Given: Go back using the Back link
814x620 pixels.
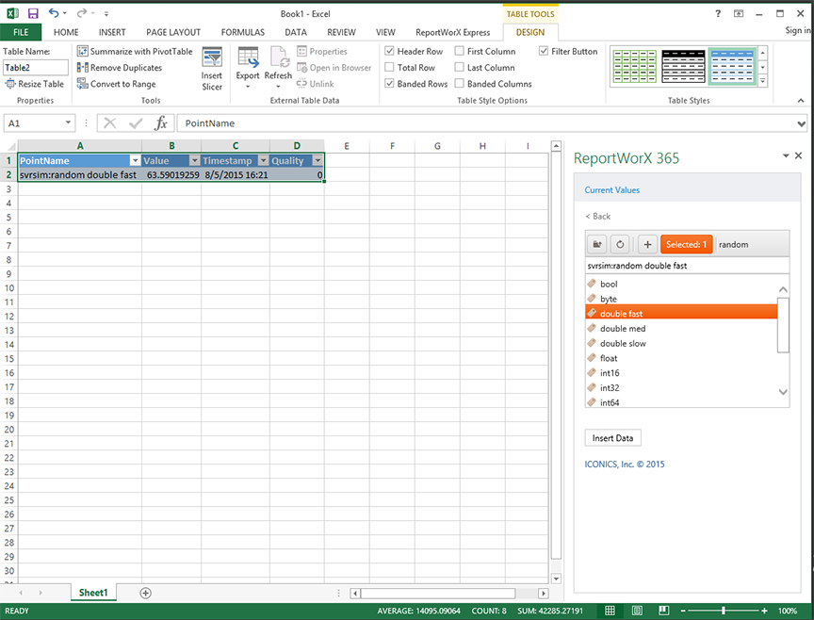Looking at the screenshot, I should tap(598, 217).
